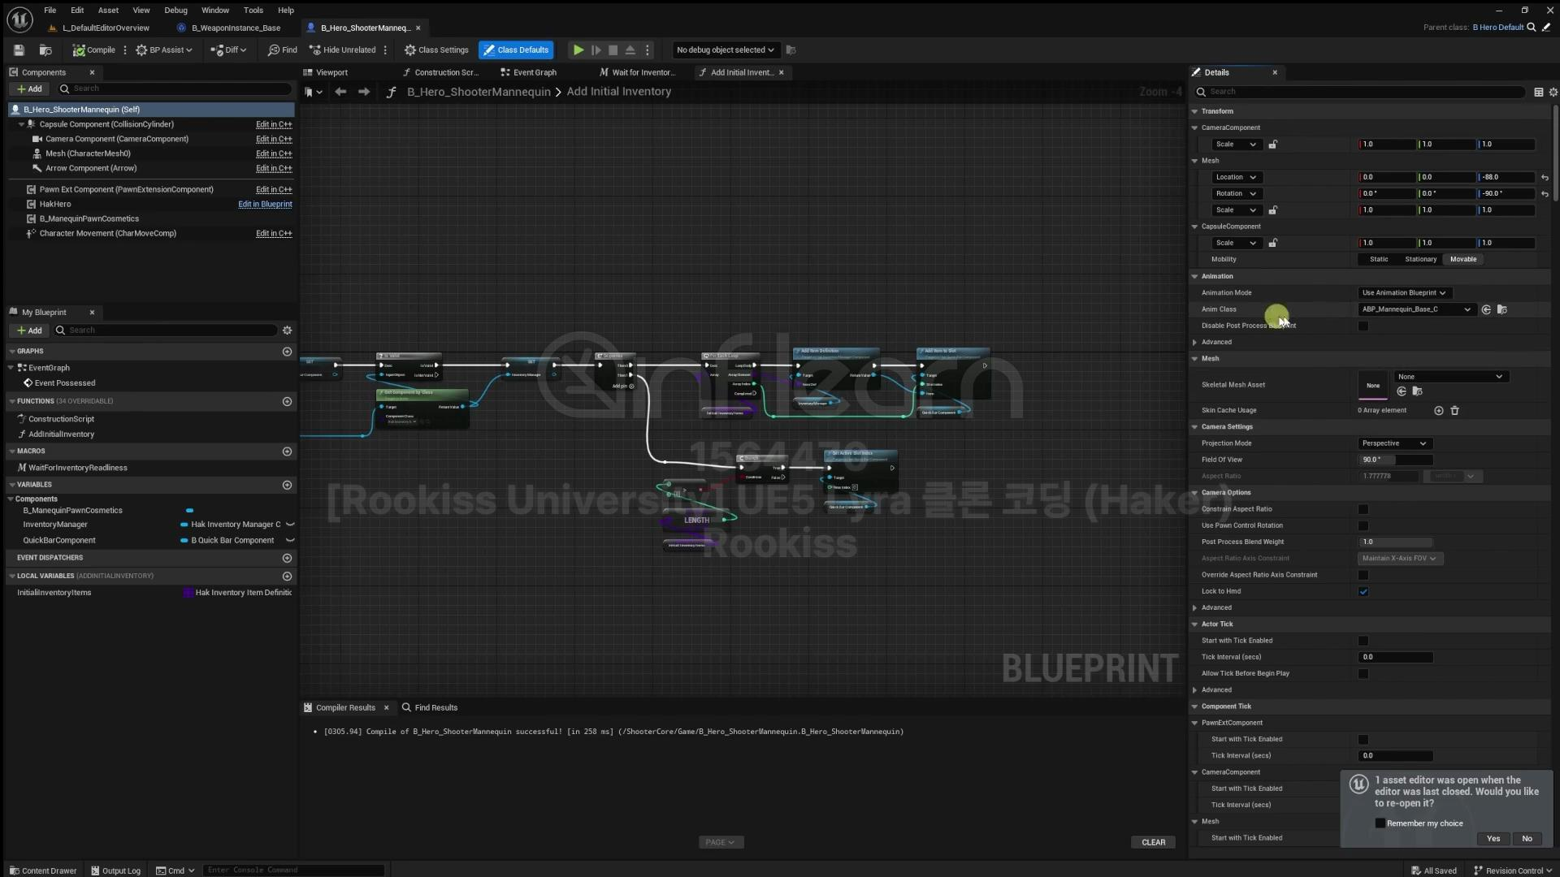
Task: Click the Browse to asset icon in the toolbar
Action: [45, 50]
